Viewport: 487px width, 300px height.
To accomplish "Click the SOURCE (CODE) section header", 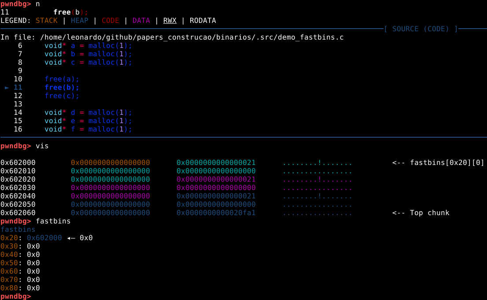I will coord(421,29).
